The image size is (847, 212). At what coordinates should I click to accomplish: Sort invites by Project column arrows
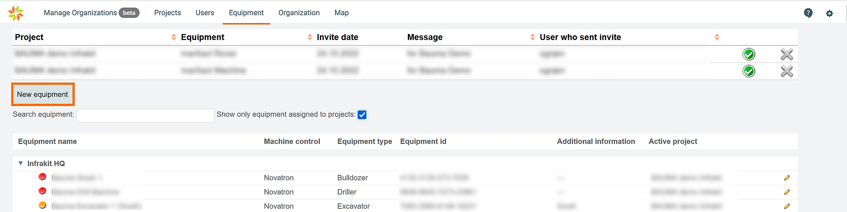coord(174,37)
